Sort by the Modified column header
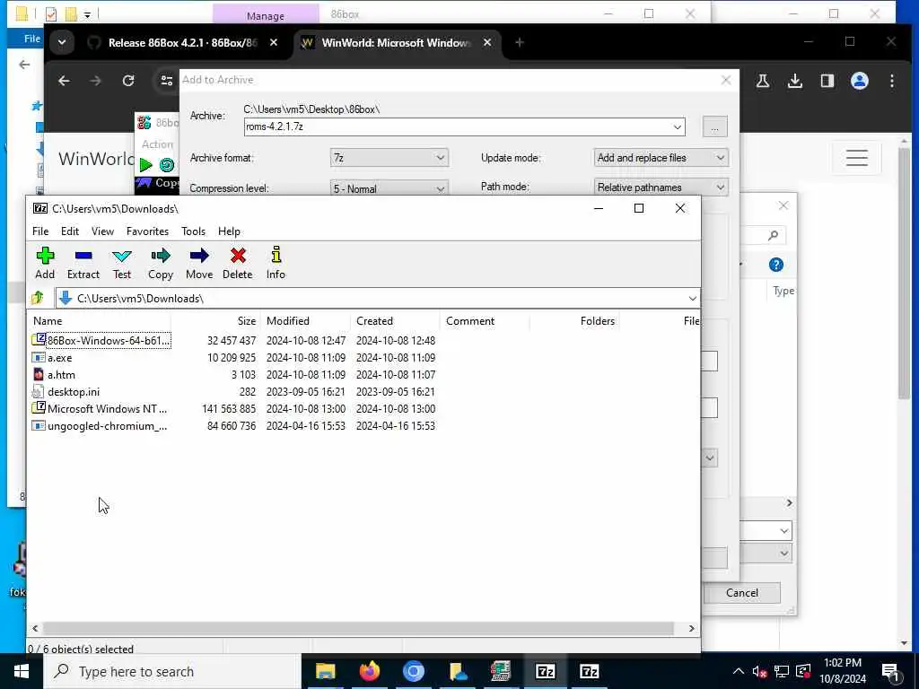Screen dimensions: 919x689 [x=305, y=321]
